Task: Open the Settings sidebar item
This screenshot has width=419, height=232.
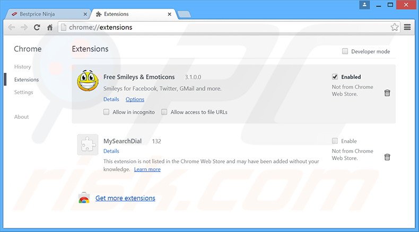Action: tap(23, 92)
